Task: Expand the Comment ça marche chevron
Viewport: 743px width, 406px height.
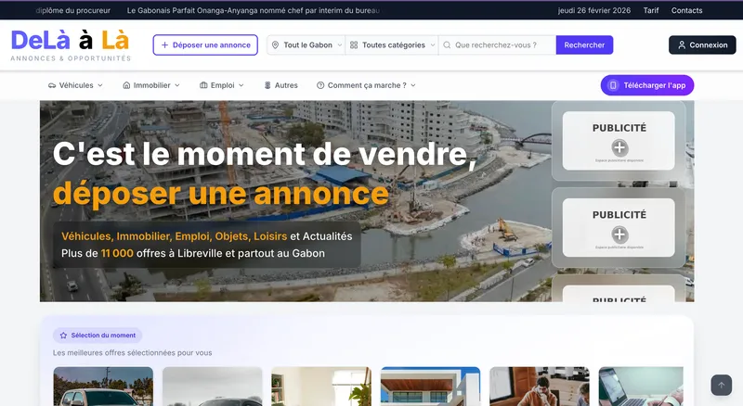Action: click(x=413, y=85)
